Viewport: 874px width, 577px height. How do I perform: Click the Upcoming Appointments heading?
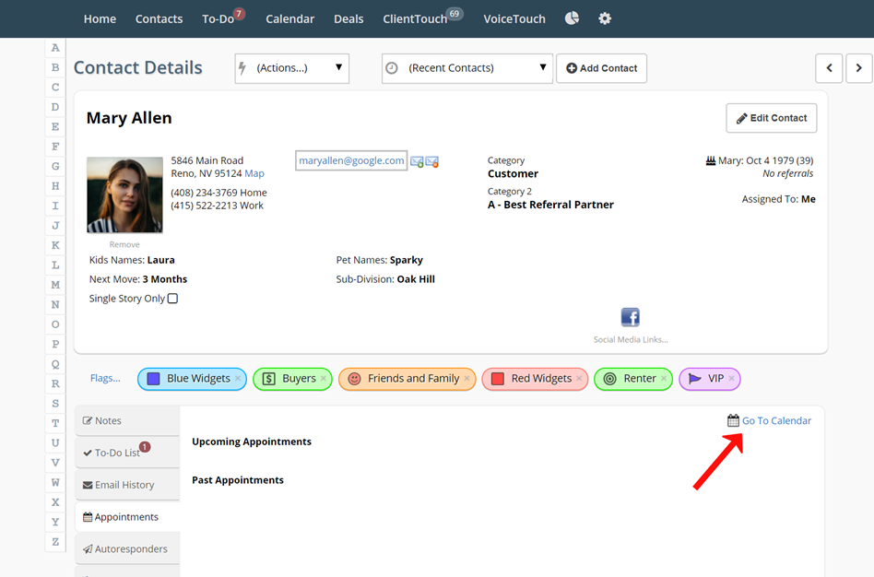pyautogui.click(x=252, y=442)
